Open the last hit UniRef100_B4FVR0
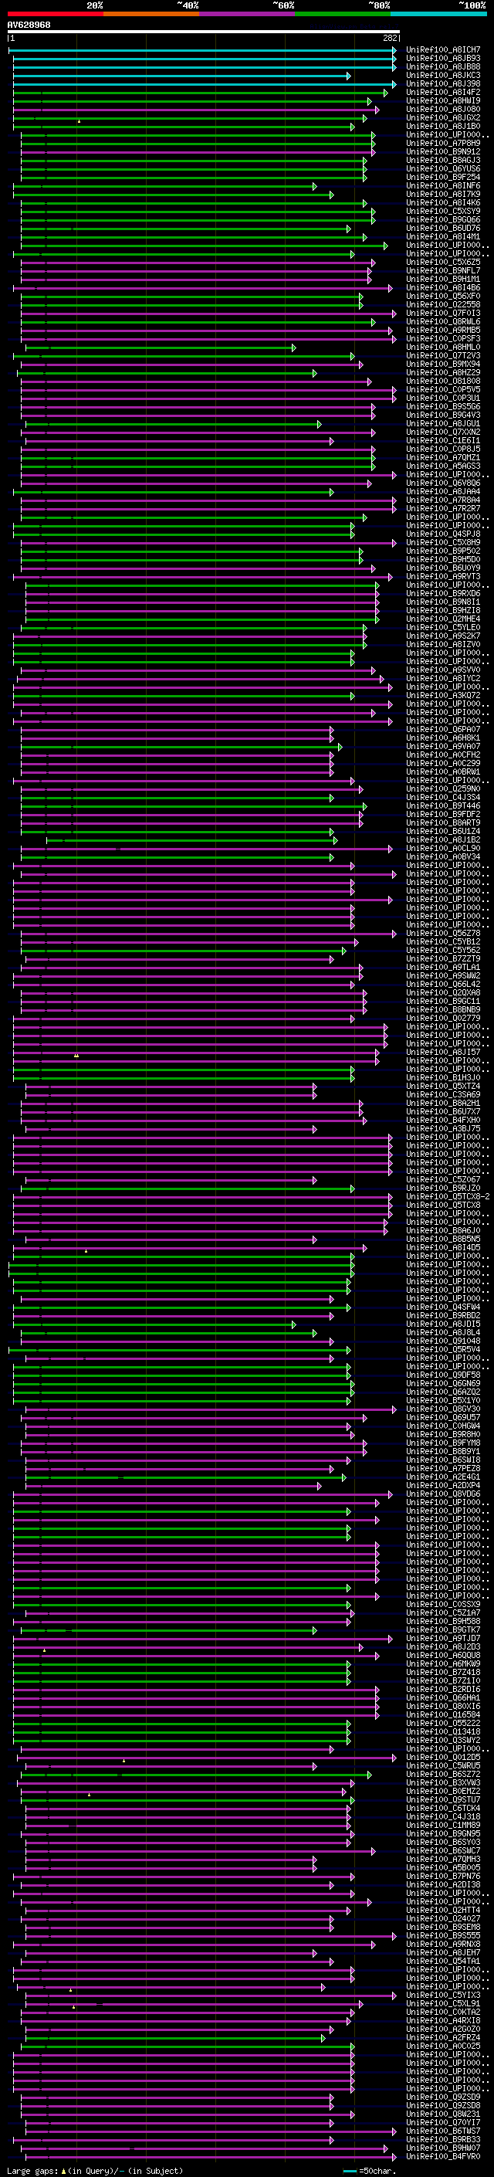Image resolution: width=494 pixels, height=2177 pixels. [x=443, y=2157]
